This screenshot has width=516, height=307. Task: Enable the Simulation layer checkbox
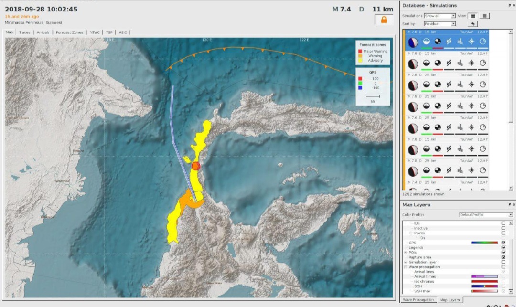tap(503, 262)
